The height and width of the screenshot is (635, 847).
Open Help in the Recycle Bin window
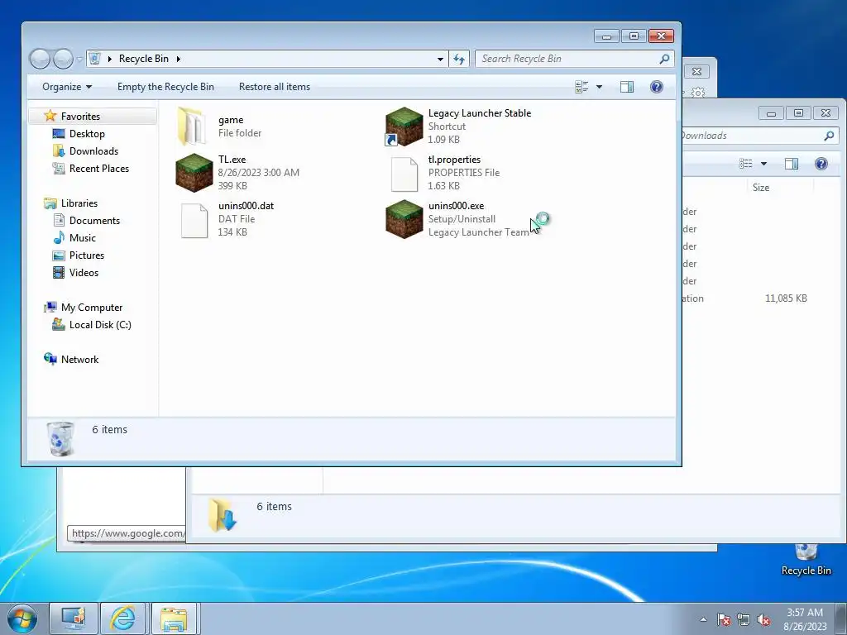[x=656, y=87]
